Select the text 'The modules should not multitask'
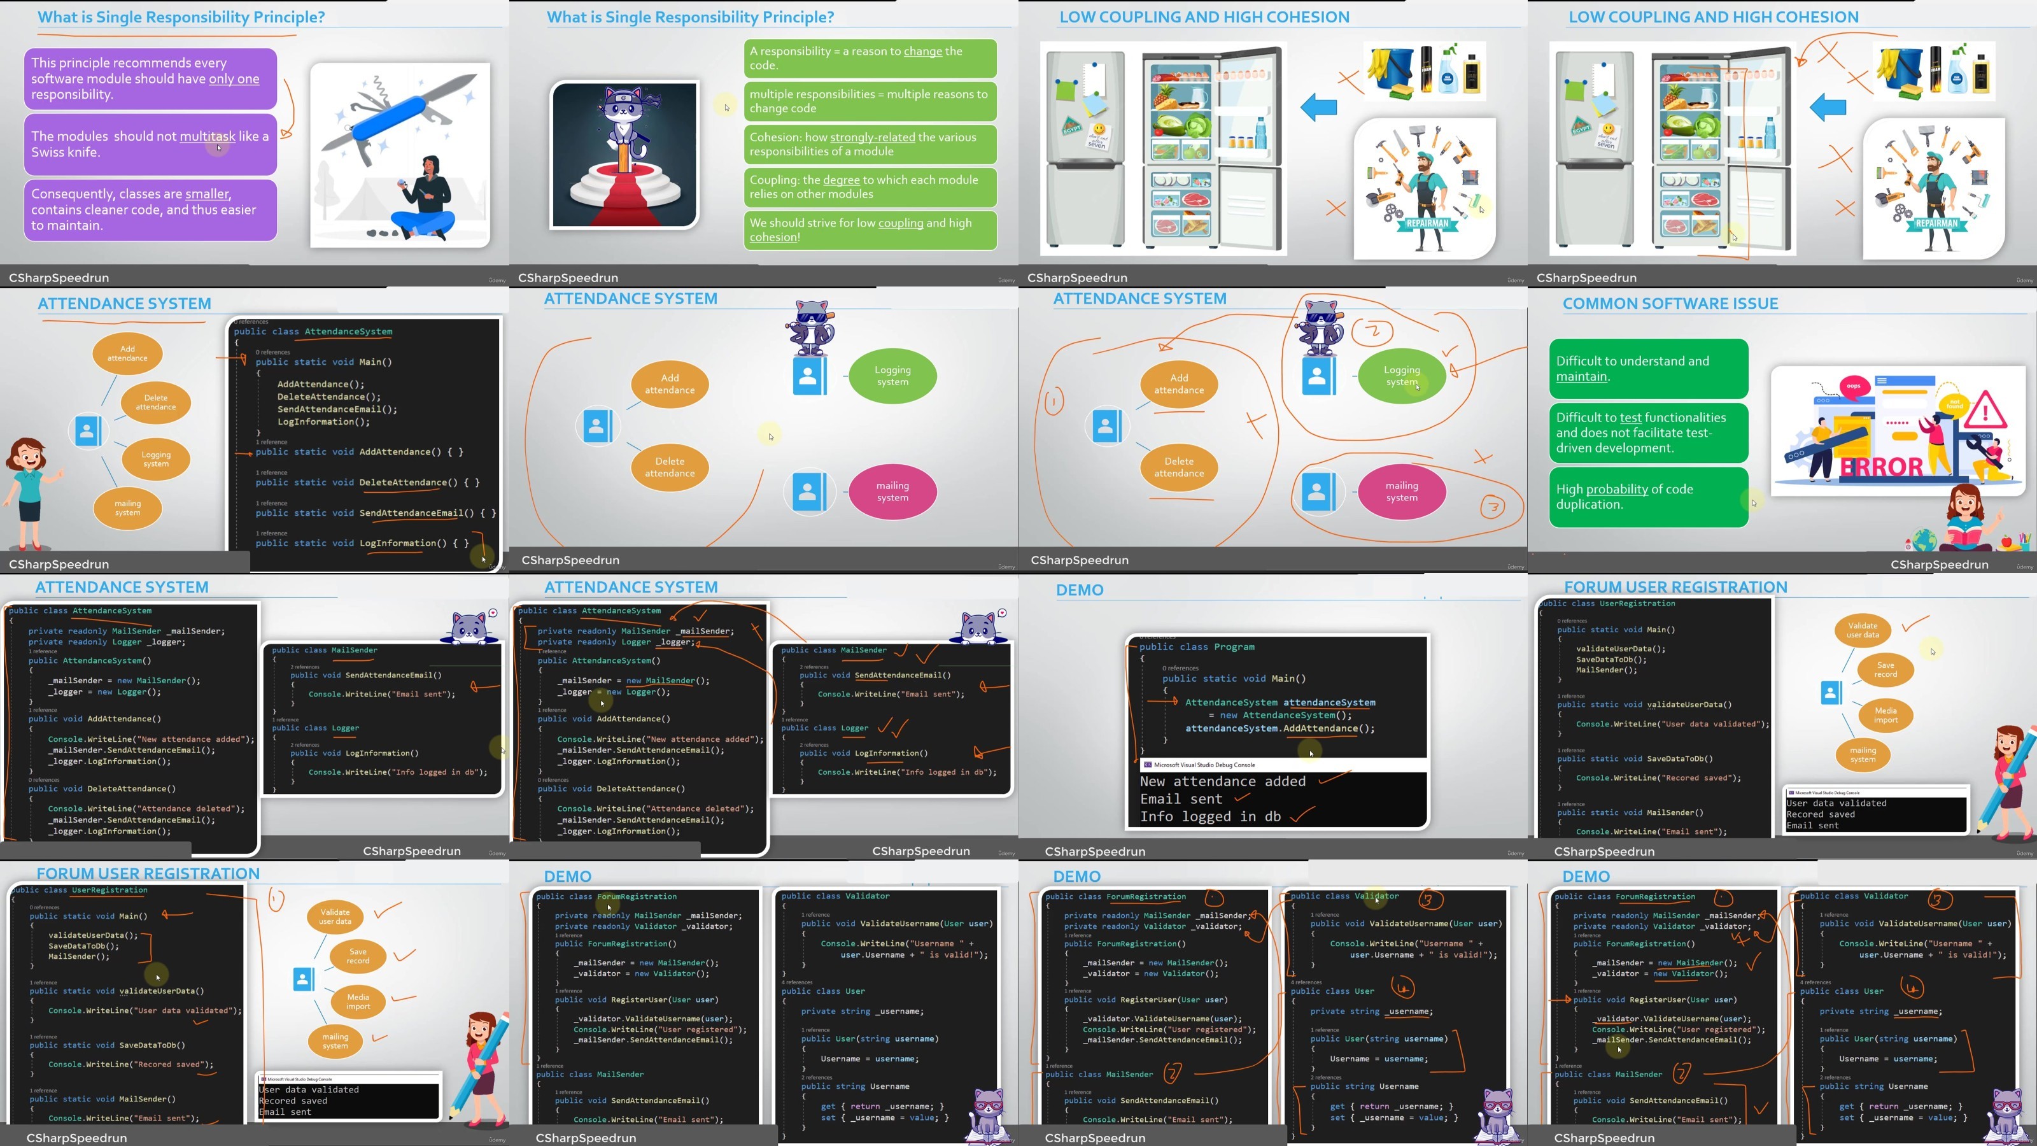The image size is (2037, 1146). click(x=133, y=136)
